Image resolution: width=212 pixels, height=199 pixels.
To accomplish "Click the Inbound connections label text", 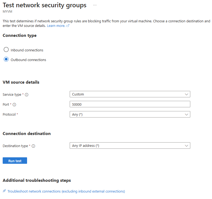I will (x=27, y=50).
